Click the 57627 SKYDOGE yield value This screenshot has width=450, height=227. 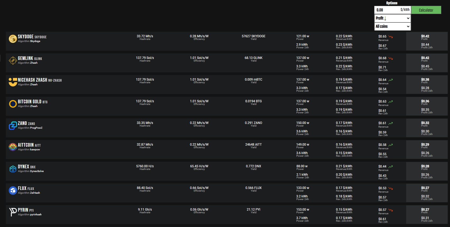point(253,36)
